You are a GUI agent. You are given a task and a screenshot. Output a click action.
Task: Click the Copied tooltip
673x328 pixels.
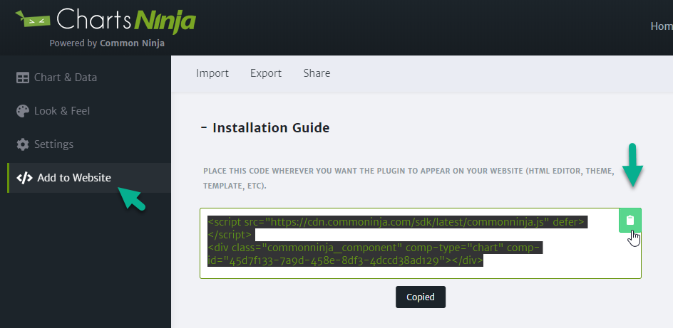(x=421, y=297)
